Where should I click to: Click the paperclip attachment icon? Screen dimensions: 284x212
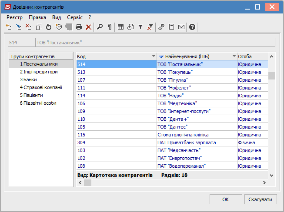(x=110, y=27)
